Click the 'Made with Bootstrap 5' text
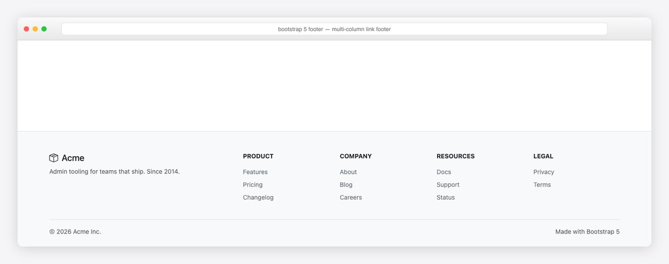Viewport: 669px width, 264px height. [x=588, y=232]
